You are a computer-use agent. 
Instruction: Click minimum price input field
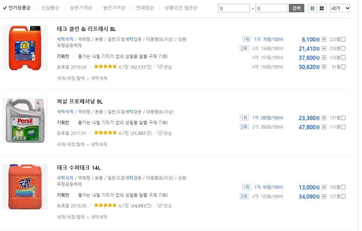pyautogui.click(x=234, y=8)
